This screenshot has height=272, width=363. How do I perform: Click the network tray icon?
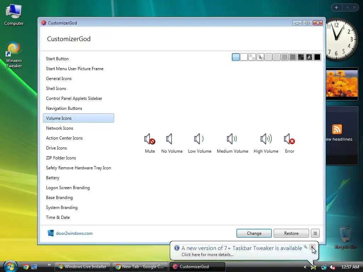pyautogui.click(x=324, y=267)
